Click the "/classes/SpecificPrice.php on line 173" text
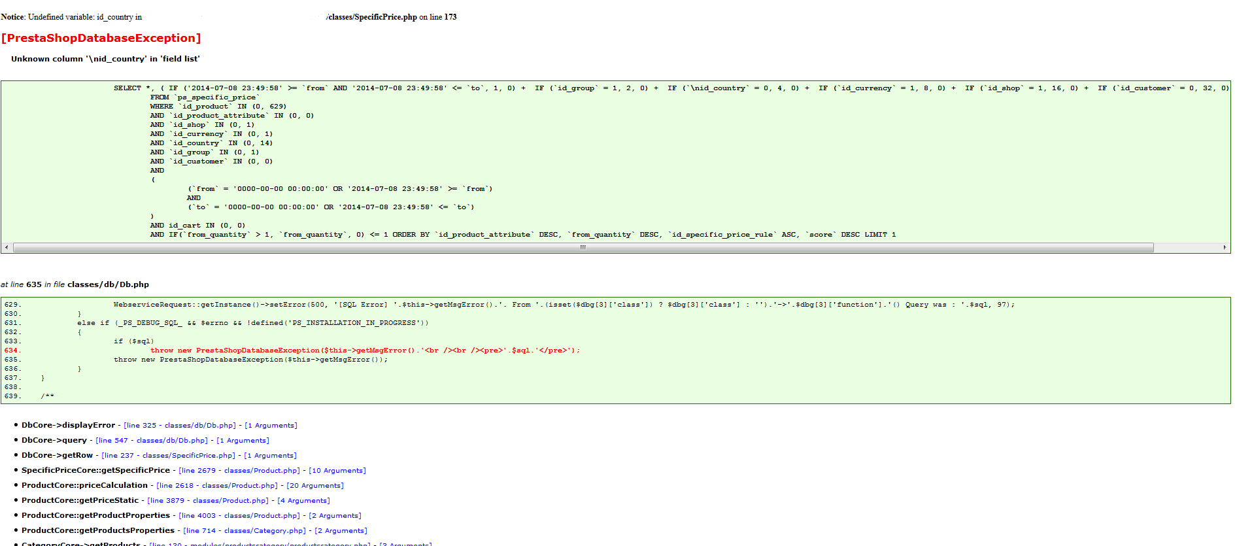1235x546 pixels. click(x=391, y=17)
